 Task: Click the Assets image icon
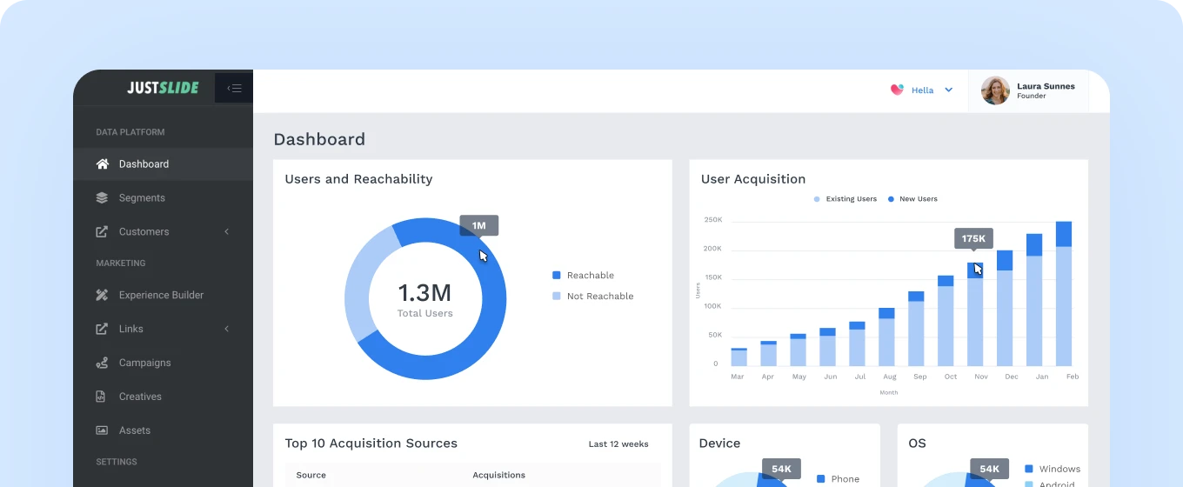click(102, 430)
